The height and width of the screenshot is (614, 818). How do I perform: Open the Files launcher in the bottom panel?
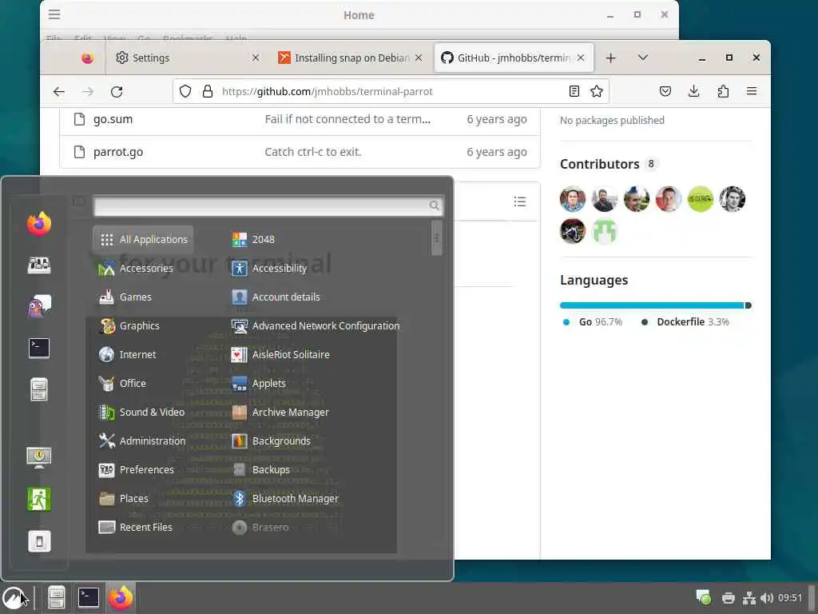(57, 598)
